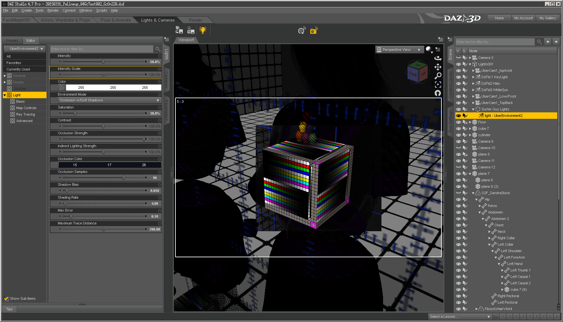This screenshot has height=322, width=563.
Task: Expand the Floor node
Action: 470,122
